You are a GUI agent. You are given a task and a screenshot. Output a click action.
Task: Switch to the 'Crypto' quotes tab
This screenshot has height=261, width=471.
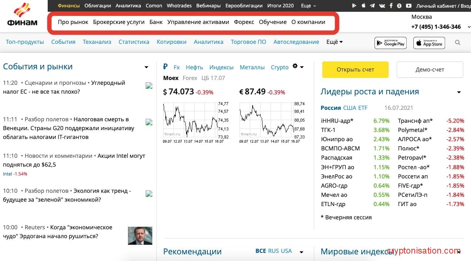(x=279, y=67)
